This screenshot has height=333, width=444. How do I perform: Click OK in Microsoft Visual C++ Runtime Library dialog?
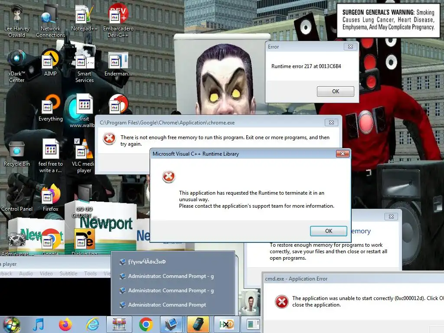(x=329, y=231)
